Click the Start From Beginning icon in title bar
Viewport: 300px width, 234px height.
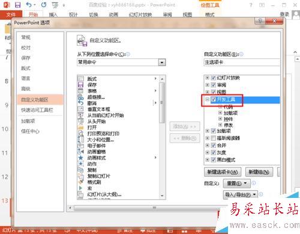pos(55,5)
